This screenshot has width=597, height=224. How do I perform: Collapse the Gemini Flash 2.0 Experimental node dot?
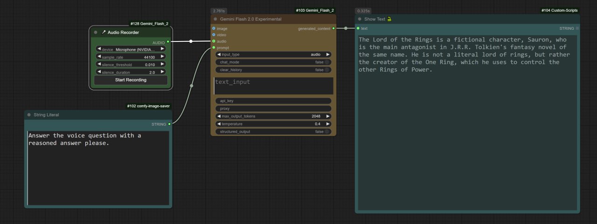click(x=215, y=19)
